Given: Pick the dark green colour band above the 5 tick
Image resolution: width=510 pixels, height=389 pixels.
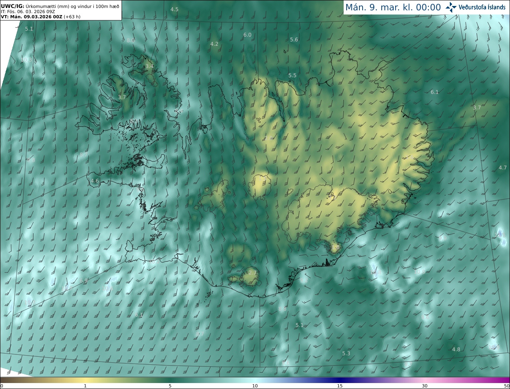Looking at the screenshot, I should click(170, 380).
